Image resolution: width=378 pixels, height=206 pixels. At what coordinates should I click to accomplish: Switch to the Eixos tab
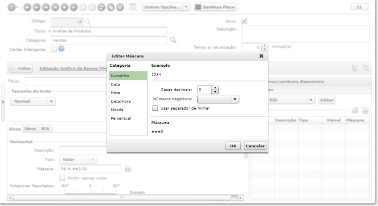tap(15, 129)
